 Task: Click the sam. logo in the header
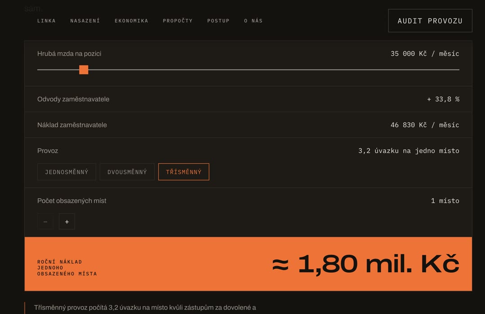(33, 9)
